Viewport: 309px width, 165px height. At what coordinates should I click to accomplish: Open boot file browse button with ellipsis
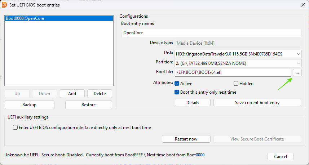click(x=297, y=72)
